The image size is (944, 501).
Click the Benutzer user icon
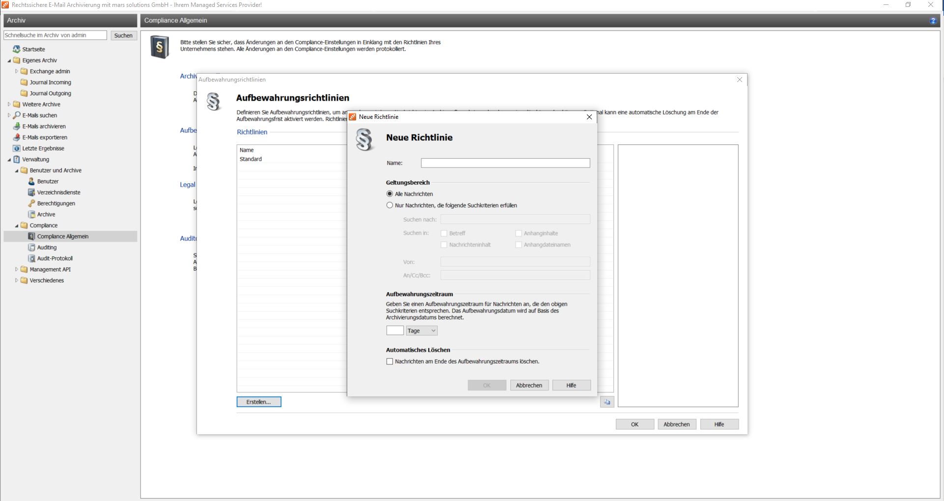[31, 181]
